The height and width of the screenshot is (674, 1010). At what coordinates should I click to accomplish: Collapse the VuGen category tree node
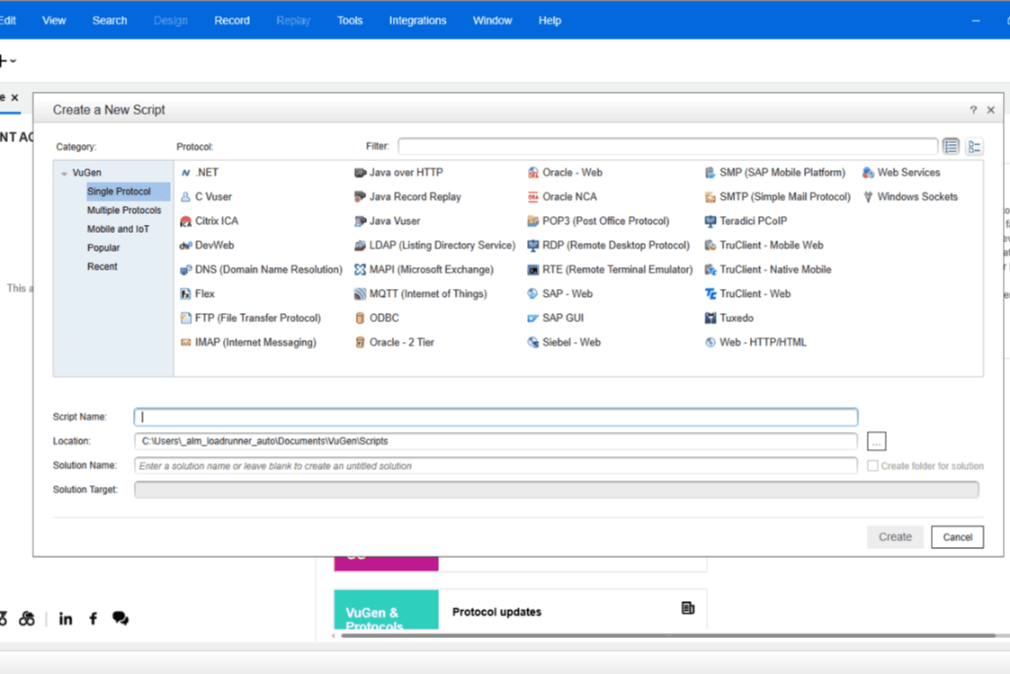[64, 174]
